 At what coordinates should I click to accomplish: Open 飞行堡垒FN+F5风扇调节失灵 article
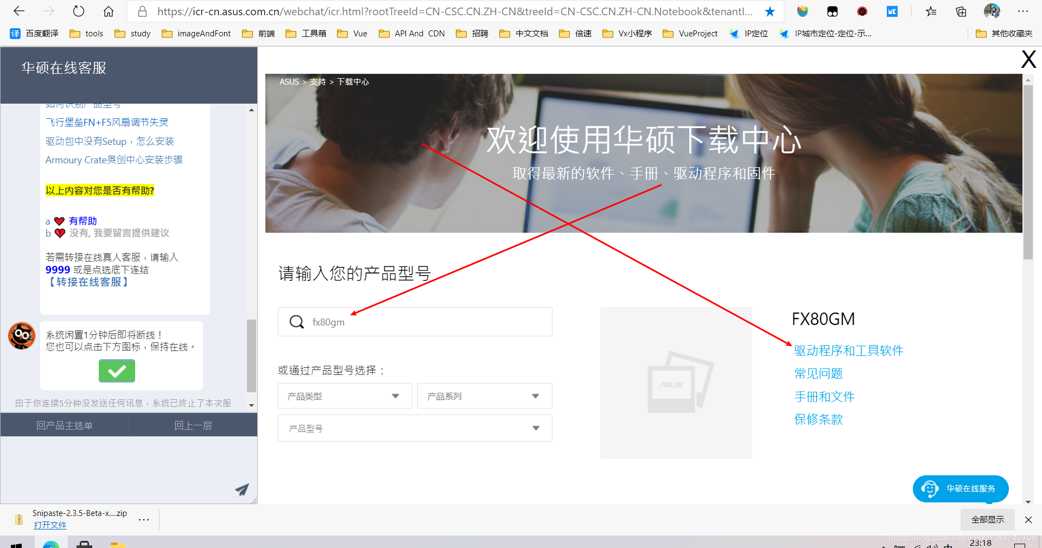coord(107,123)
